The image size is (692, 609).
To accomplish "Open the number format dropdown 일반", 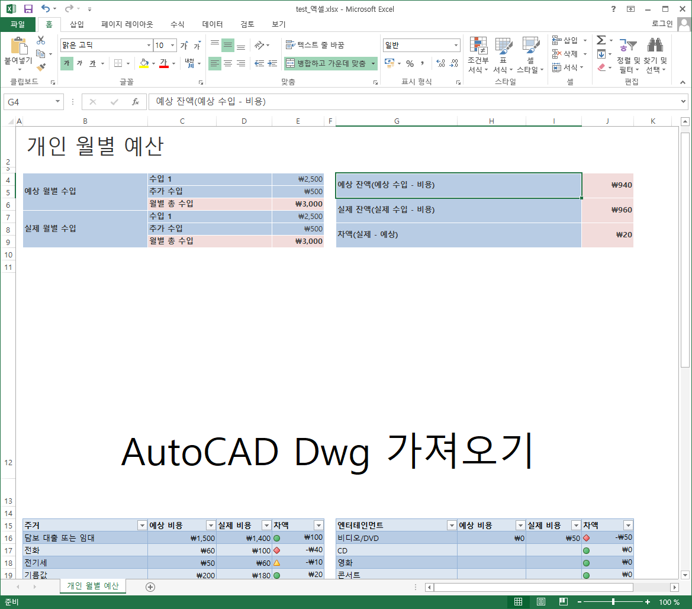I will (x=456, y=45).
